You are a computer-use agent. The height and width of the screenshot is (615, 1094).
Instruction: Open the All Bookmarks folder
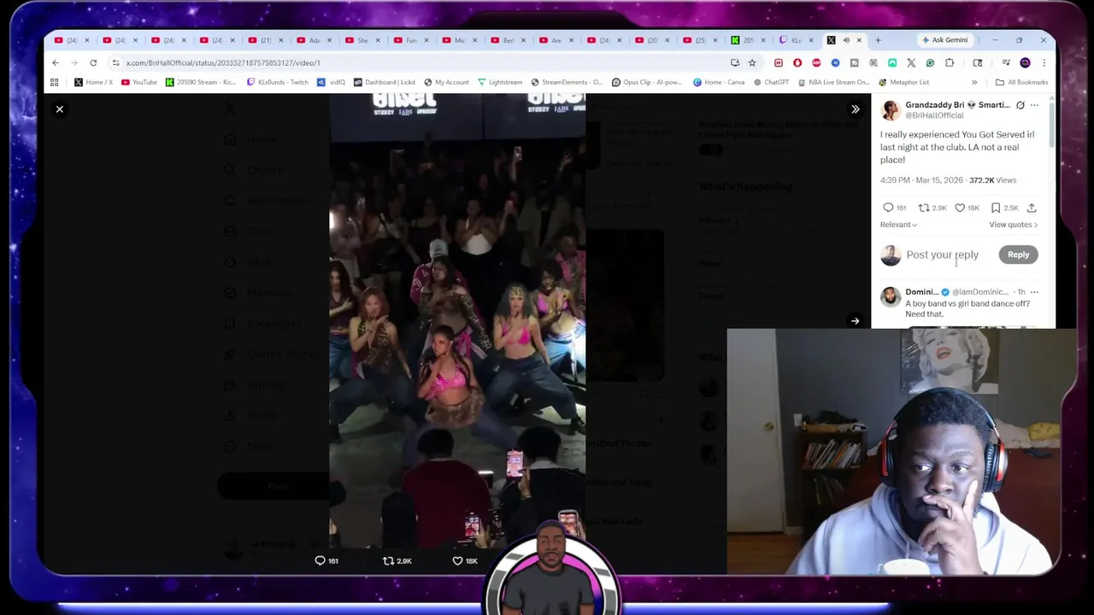1021,82
